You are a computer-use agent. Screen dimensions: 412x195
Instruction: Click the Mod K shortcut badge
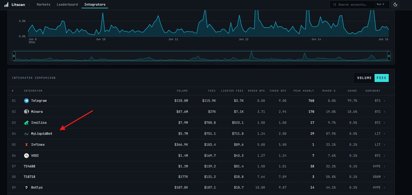381,4
